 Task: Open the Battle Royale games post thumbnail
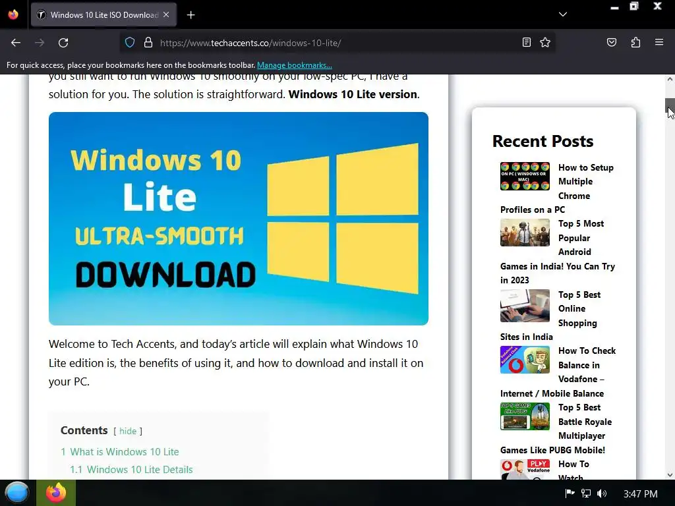click(525, 416)
